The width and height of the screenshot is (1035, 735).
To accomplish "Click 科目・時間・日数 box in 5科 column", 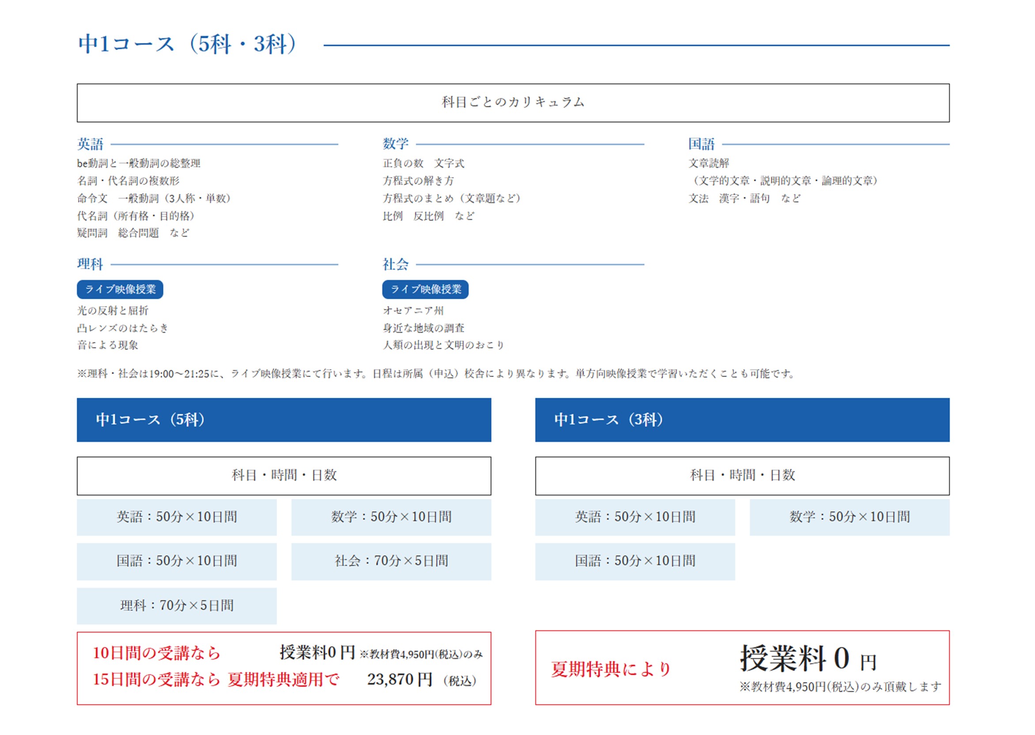I will [x=284, y=475].
